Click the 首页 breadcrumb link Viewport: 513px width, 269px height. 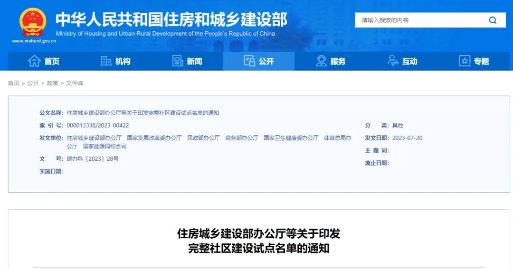point(14,83)
